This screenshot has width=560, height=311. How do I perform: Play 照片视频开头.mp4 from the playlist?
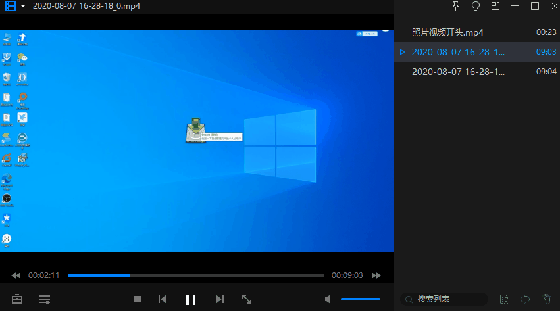477,32
